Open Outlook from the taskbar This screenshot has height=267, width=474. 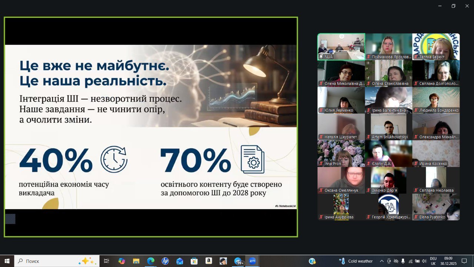pos(180,261)
